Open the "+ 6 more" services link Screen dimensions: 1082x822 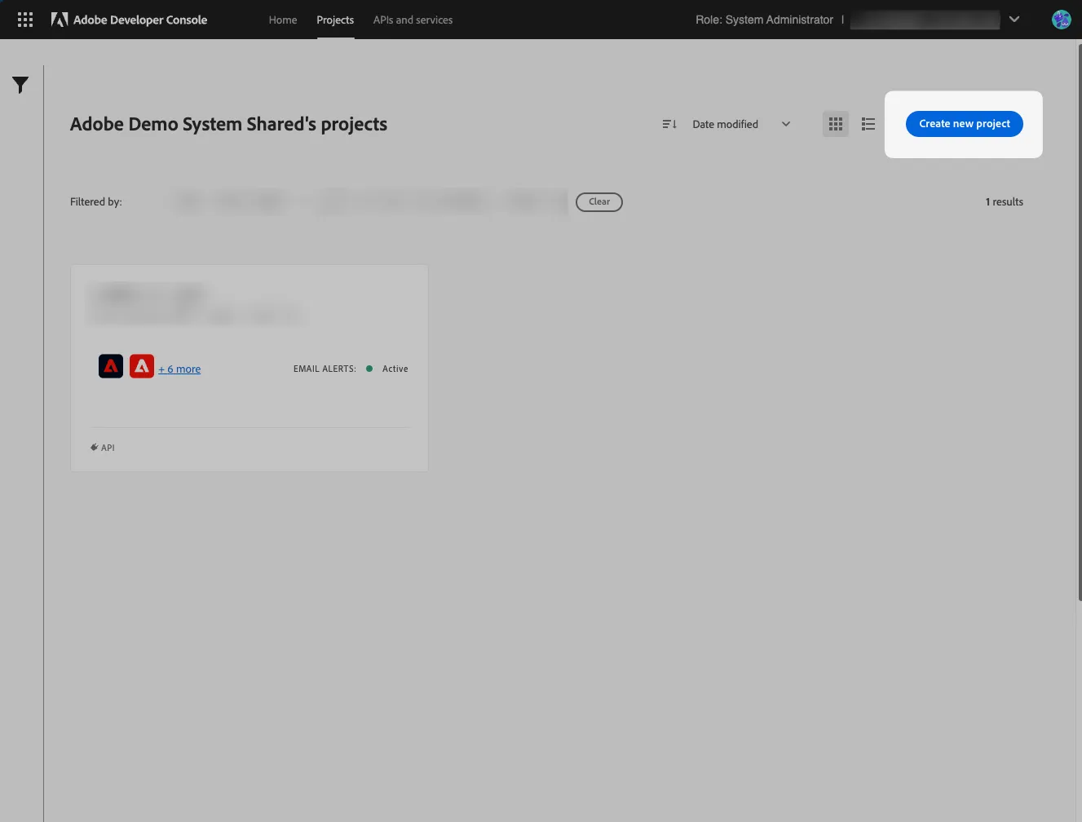179,369
